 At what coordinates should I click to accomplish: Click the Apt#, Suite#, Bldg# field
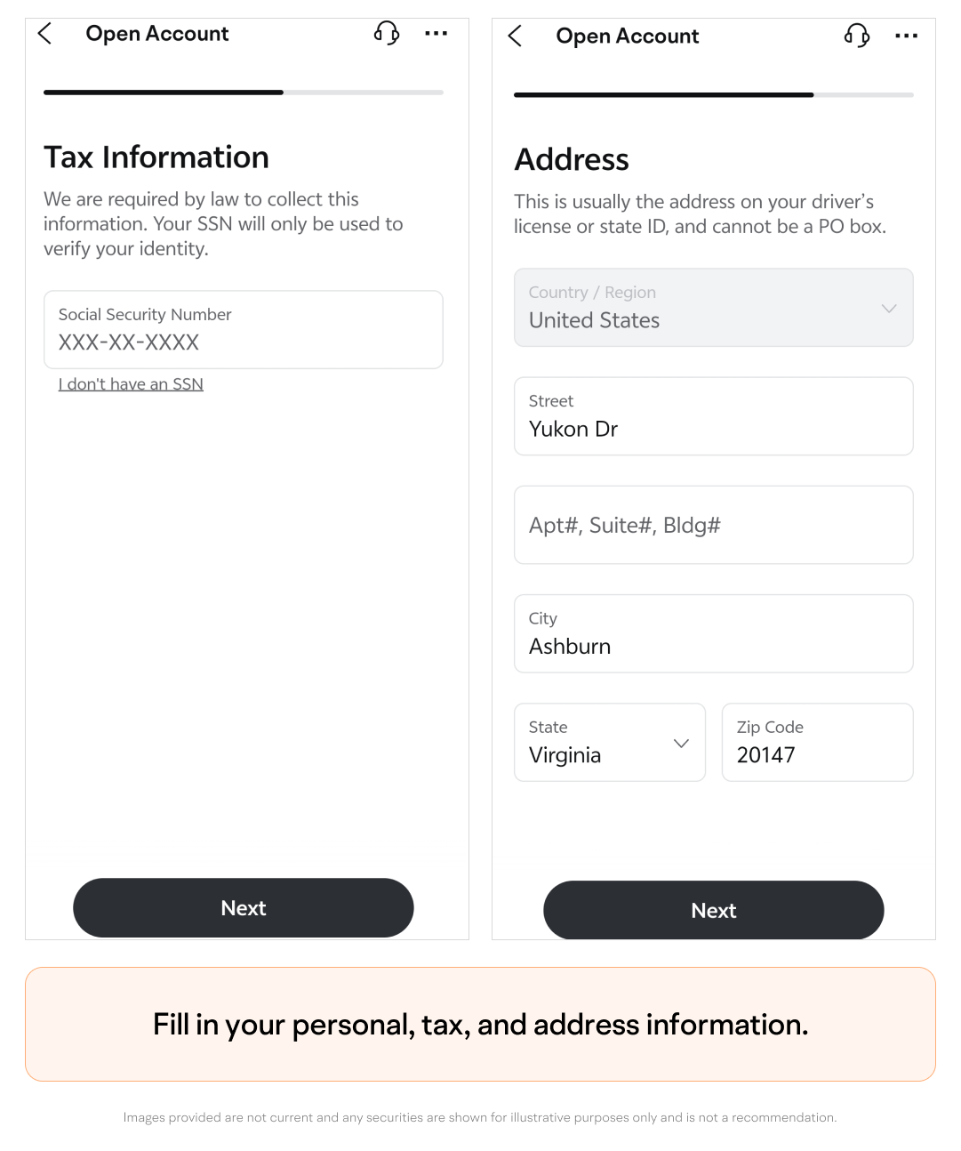(714, 525)
